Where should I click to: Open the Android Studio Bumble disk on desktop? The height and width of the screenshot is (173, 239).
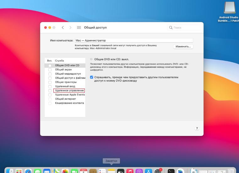tap(229, 8)
